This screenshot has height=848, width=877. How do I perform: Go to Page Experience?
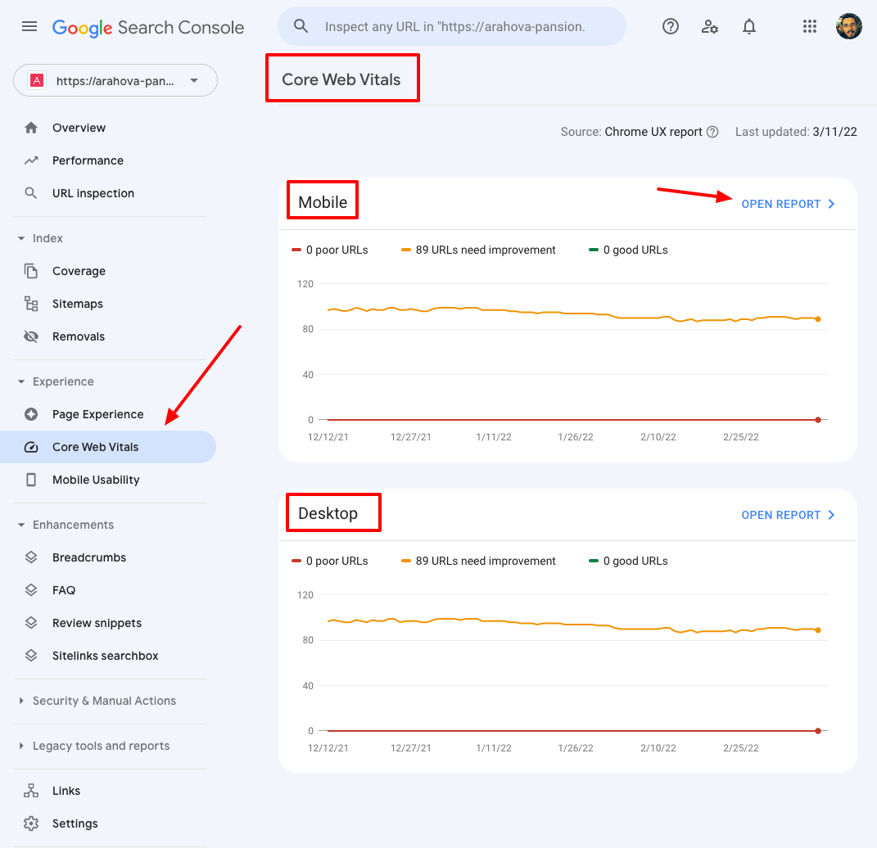98,414
